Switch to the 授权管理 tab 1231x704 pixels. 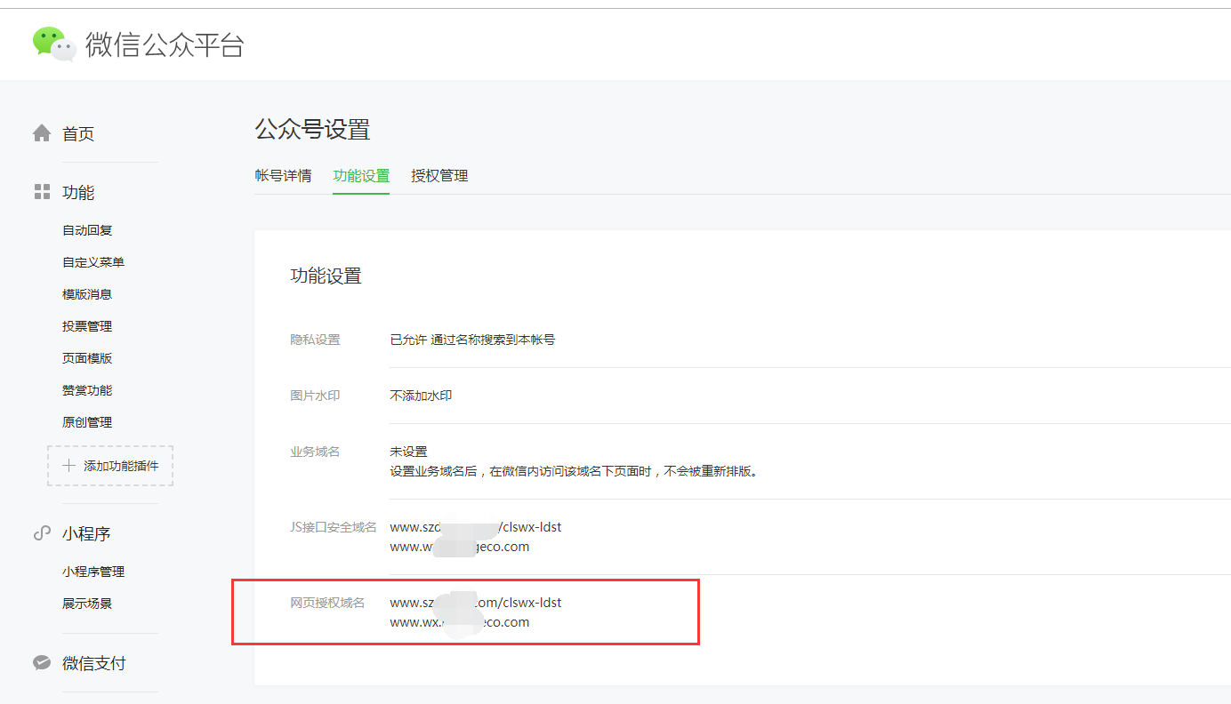pyautogui.click(x=439, y=176)
